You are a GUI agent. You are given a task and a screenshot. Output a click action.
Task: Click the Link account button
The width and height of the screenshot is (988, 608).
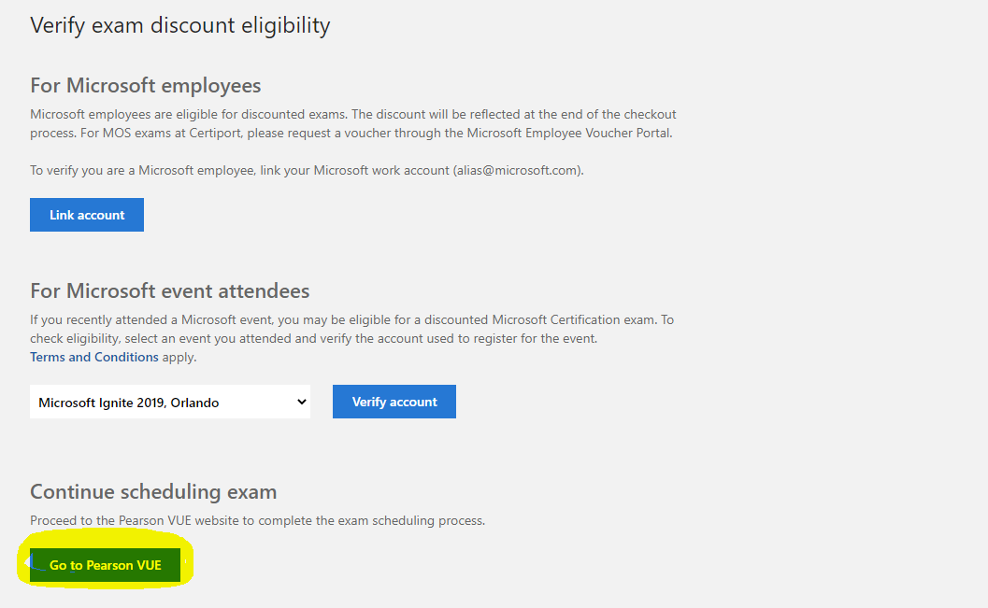click(x=87, y=215)
